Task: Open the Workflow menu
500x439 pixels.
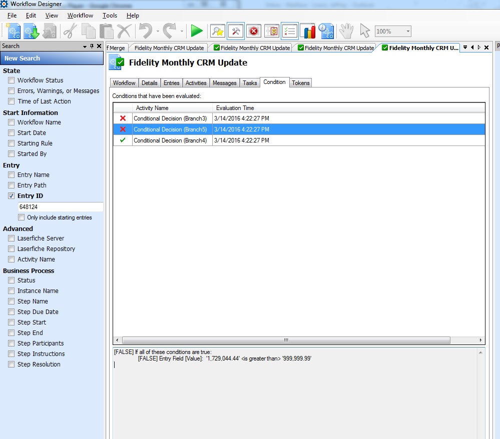Action: click(x=80, y=15)
